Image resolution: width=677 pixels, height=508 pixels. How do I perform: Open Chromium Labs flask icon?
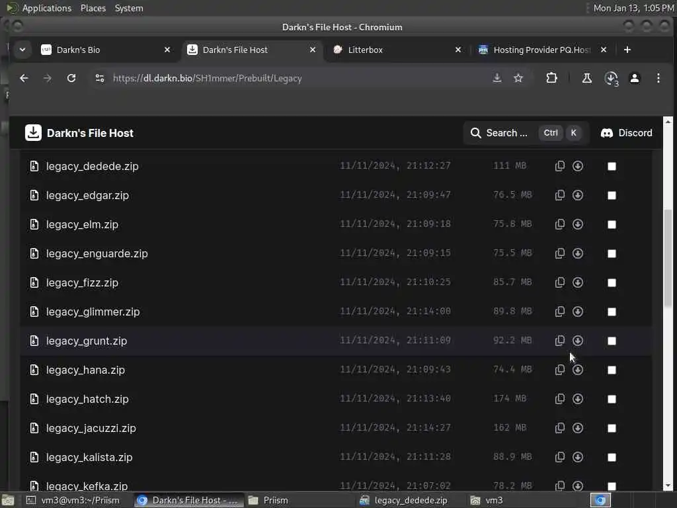click(x=587, y=78)
